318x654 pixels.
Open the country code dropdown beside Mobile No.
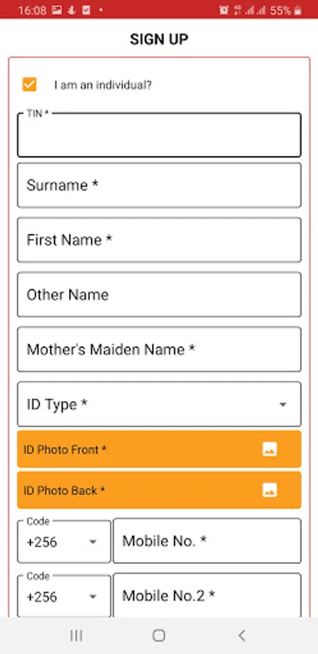[x=64, y=541]
